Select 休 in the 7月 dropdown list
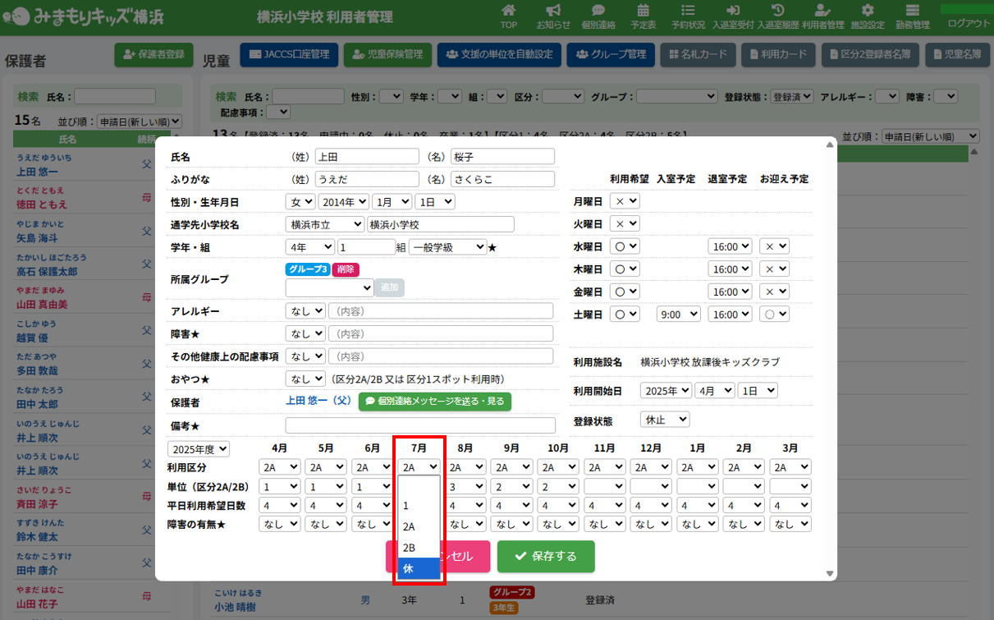 coord(419,568)
